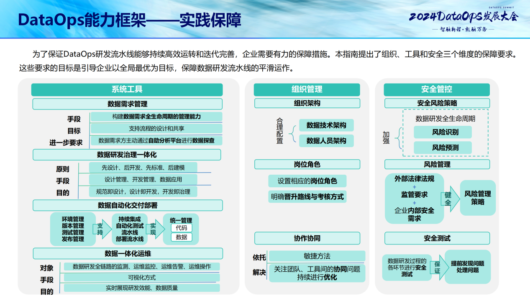Click the 实现 arrow shape
This screenshot has height=298, width=530.
(x=153, y=229)
